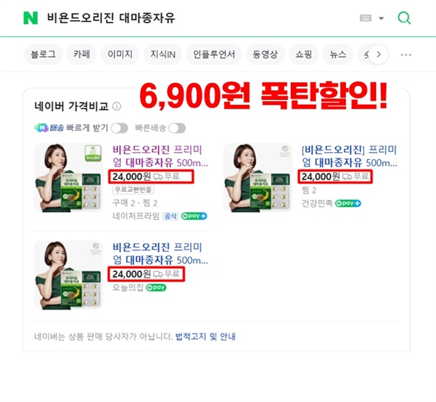
Task: Click the product thumbnail for the 오늘의집 listing
Action: (69, 275)
